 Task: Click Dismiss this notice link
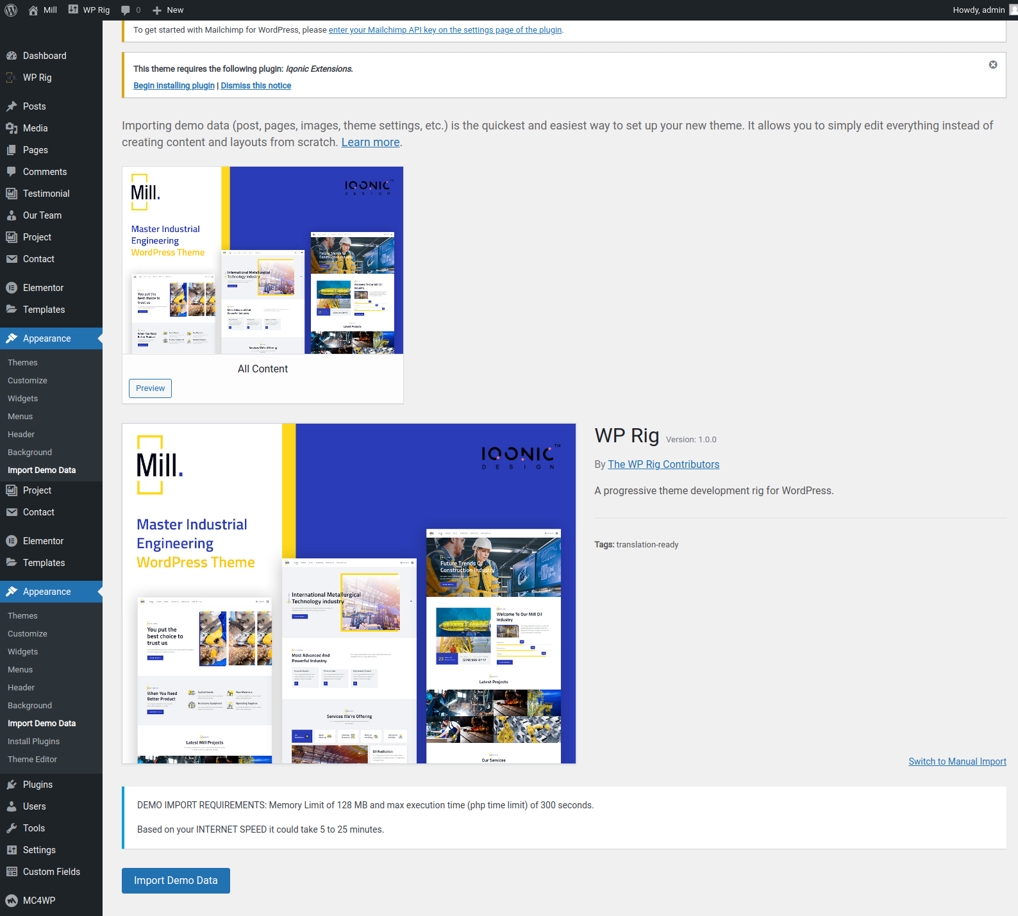(x=256, y=86)
